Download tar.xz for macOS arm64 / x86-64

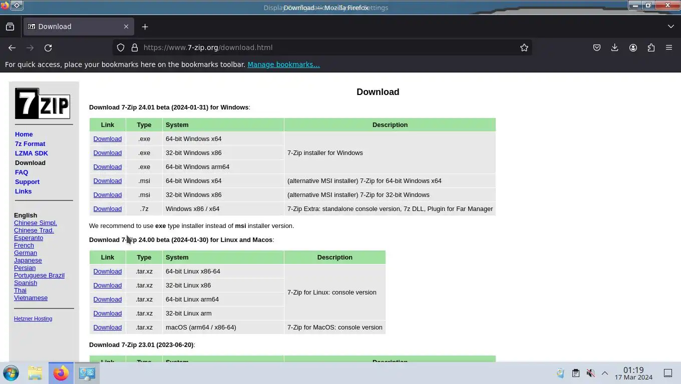(107, 327)
